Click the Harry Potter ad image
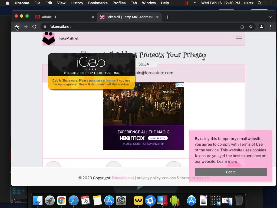The image size is (277, 208). (144, 104)
